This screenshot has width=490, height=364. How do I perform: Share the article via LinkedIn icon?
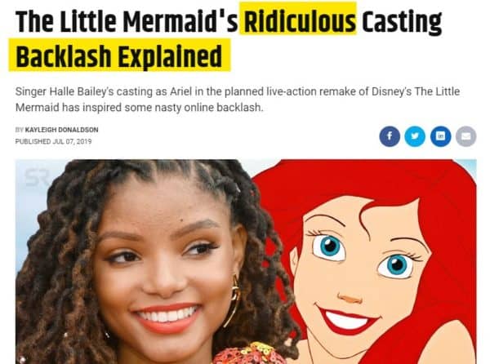[441, 136]
